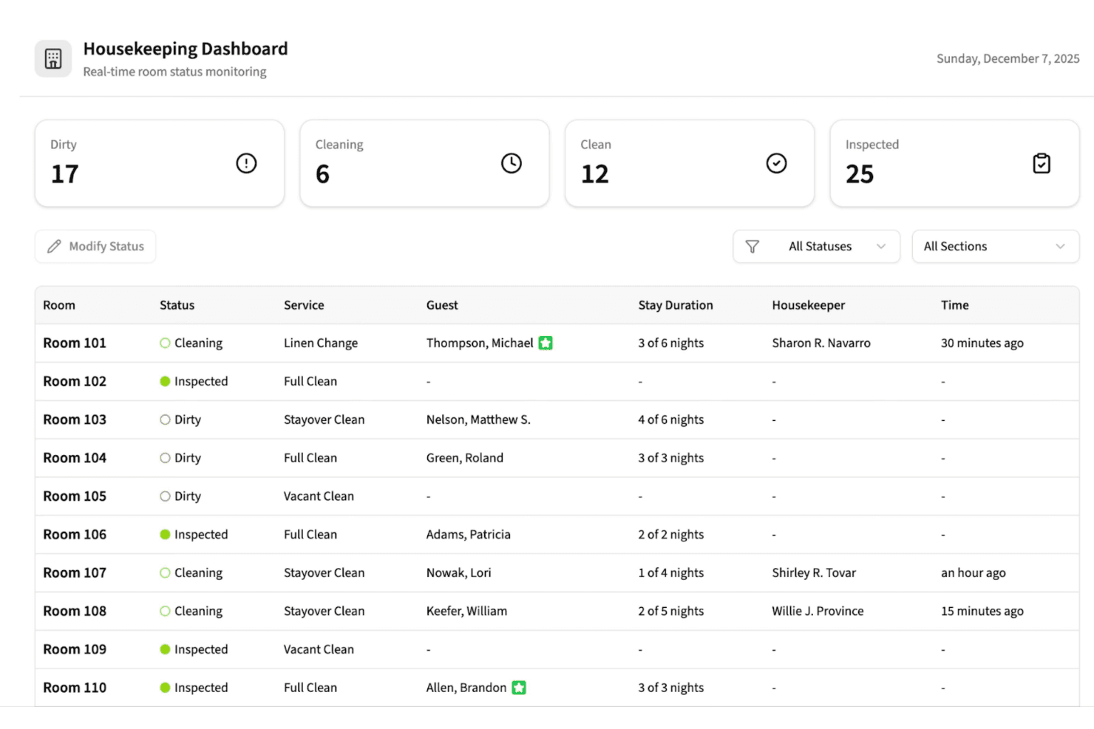Click the pencil icon in Modify Status

(x=54, y=247)
